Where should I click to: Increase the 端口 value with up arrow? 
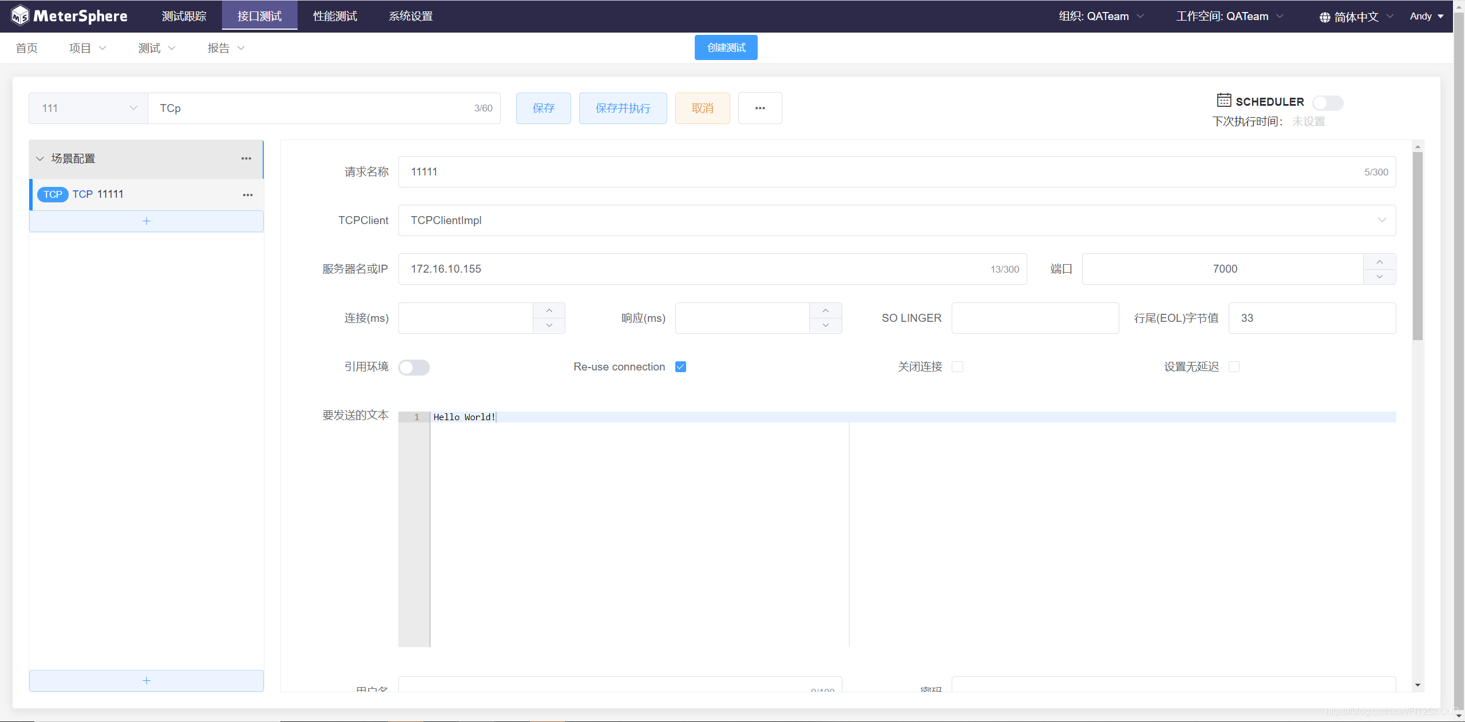coord(1379,262)
